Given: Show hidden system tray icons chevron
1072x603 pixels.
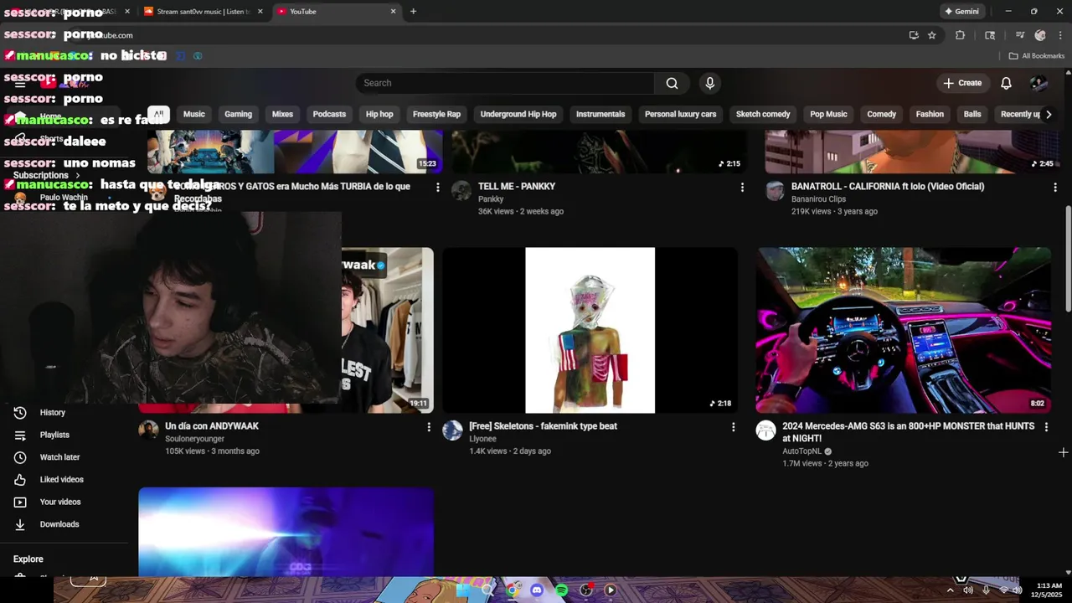Looking at the screenshot, I should [x=950, y=590].
